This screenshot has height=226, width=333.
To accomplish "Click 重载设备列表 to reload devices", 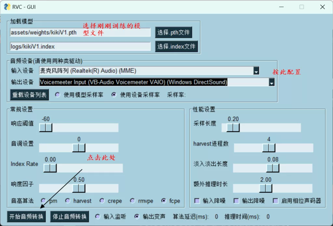I will pyautogui.click(x=29, y=95).
